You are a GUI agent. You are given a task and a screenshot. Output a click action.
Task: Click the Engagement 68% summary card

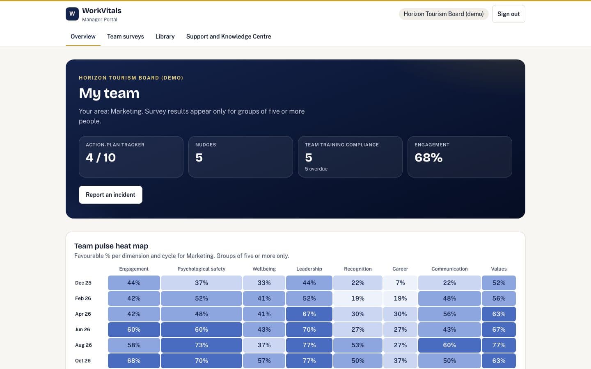pyautogui.click(x=460, y=157)
